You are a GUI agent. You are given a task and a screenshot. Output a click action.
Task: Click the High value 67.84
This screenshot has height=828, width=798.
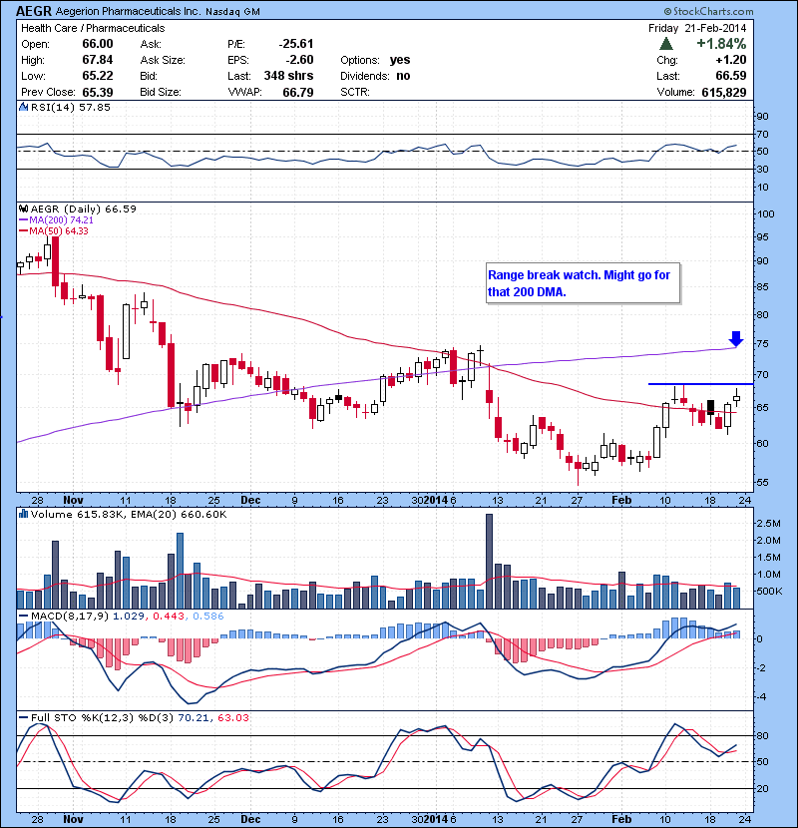pyautogui.click(x=98, y=60)
